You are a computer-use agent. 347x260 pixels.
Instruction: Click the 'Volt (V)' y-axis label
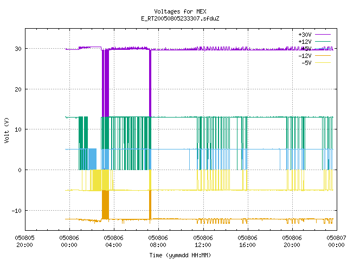pos(7,130)
